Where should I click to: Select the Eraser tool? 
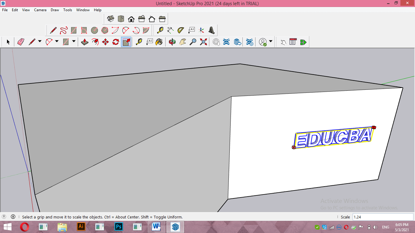(x=21, y=42)
